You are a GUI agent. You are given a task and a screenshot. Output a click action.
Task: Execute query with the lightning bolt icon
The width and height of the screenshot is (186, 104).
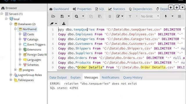coord(166,16)
